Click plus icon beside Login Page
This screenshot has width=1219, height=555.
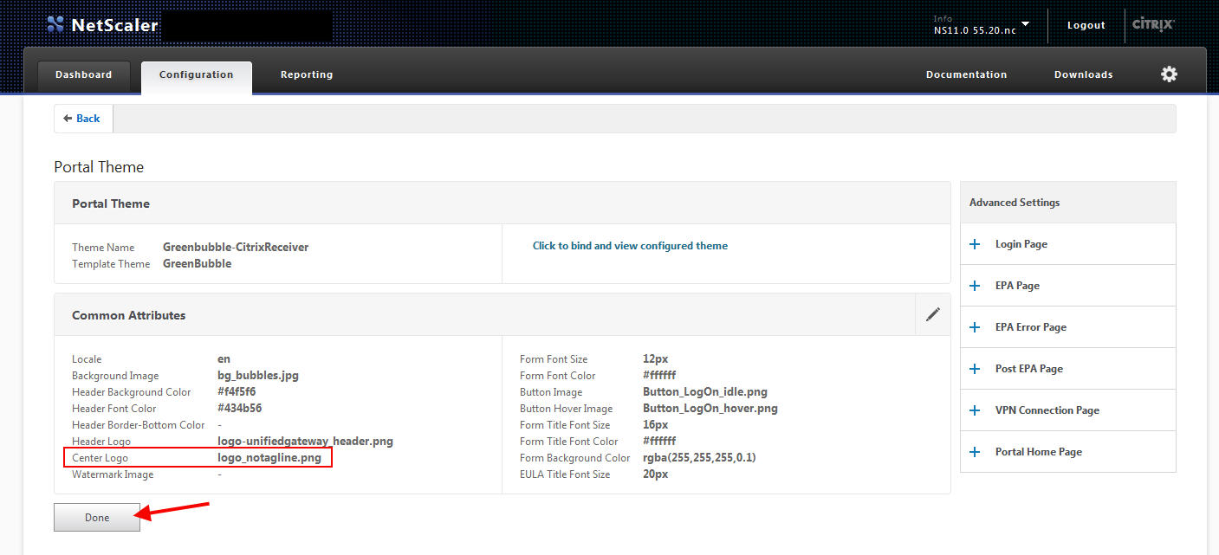(975, 244)
